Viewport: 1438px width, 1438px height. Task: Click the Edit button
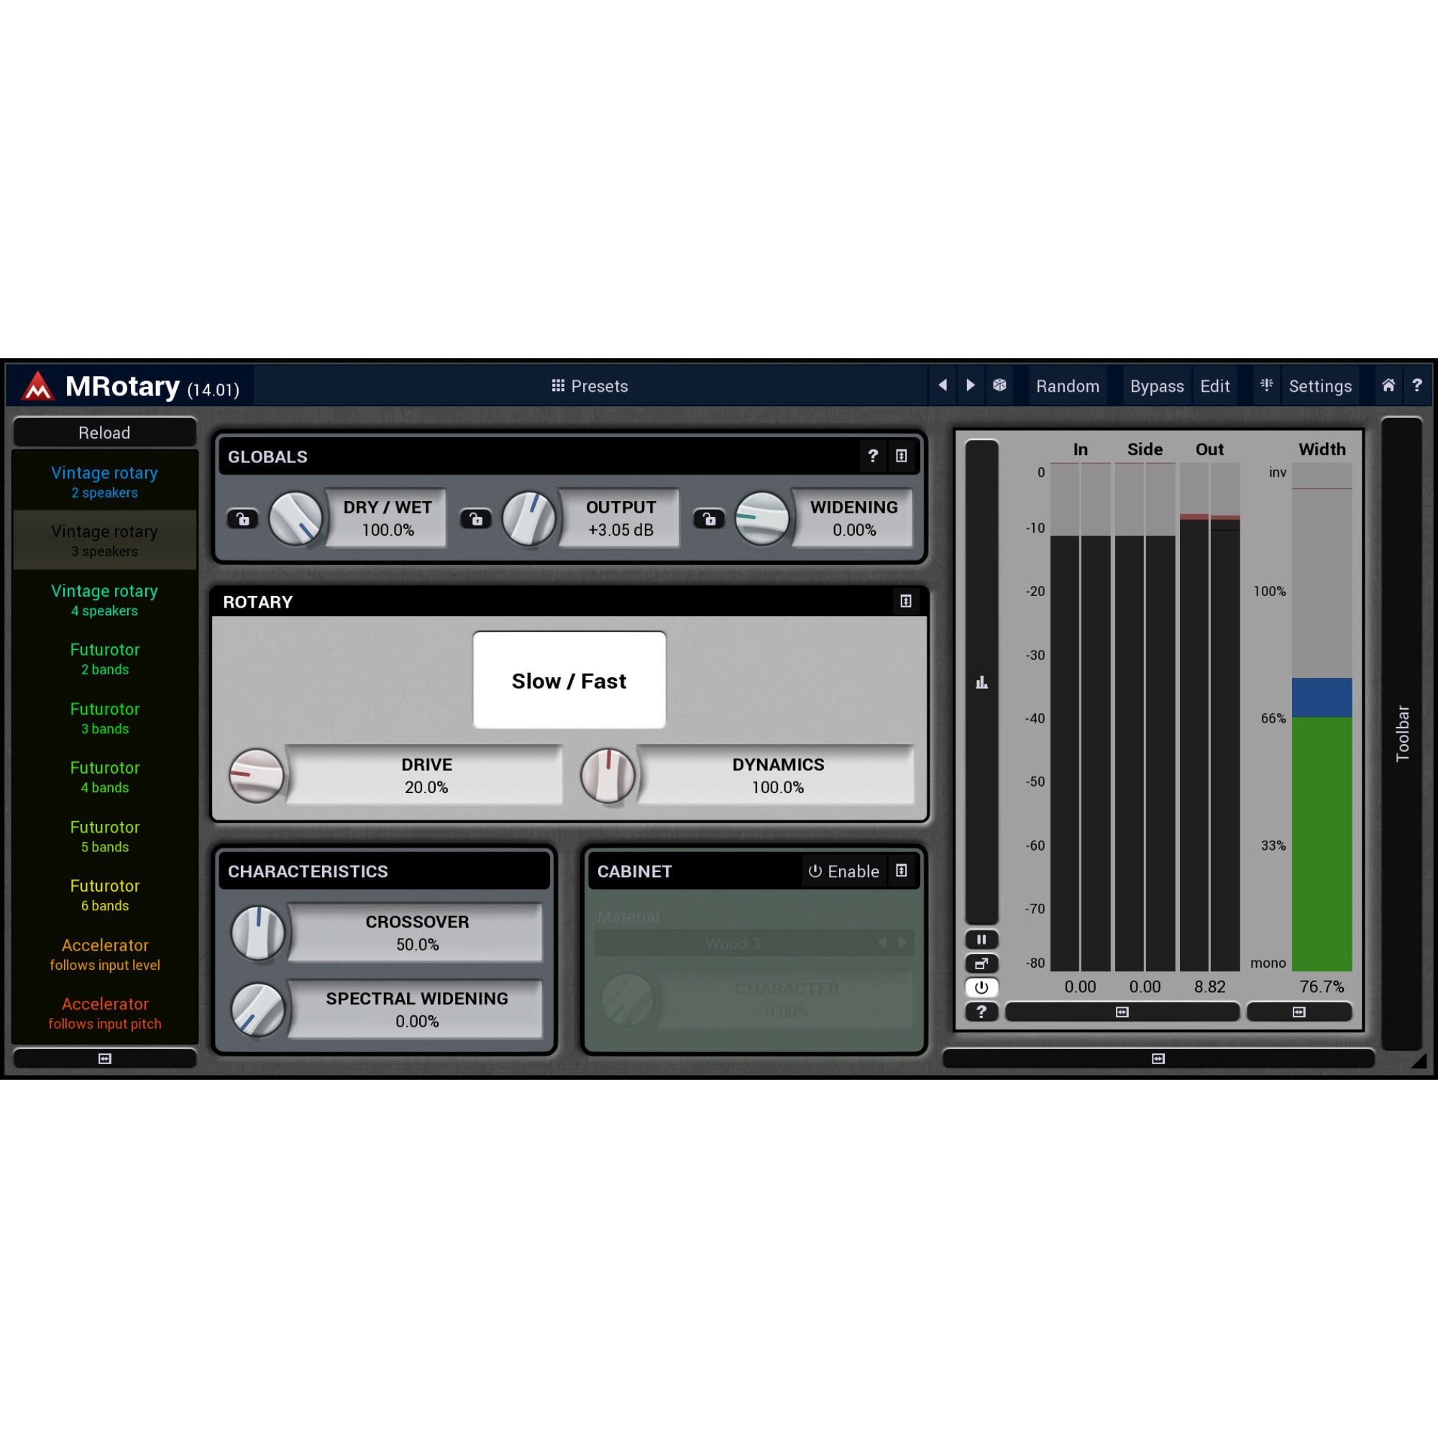[1214, 385]
